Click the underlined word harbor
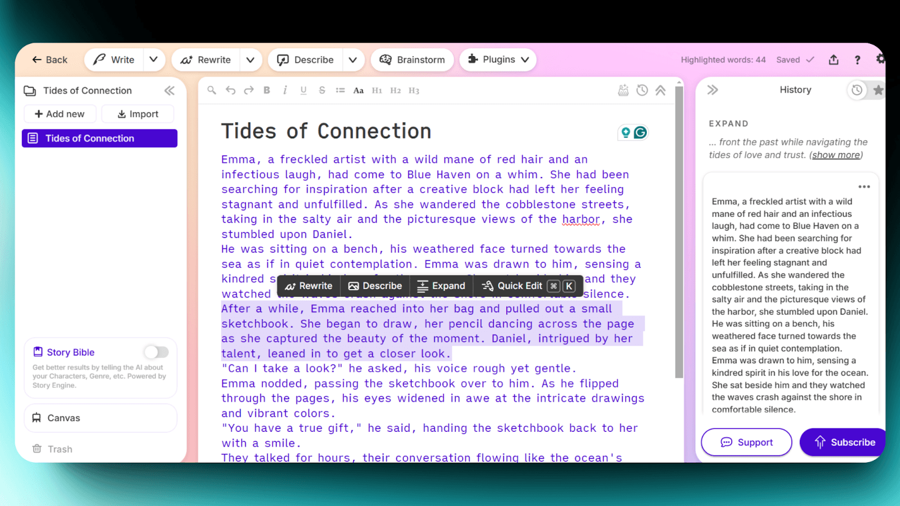900x506 pixels. pyautogui.click(x=581, y=219)
